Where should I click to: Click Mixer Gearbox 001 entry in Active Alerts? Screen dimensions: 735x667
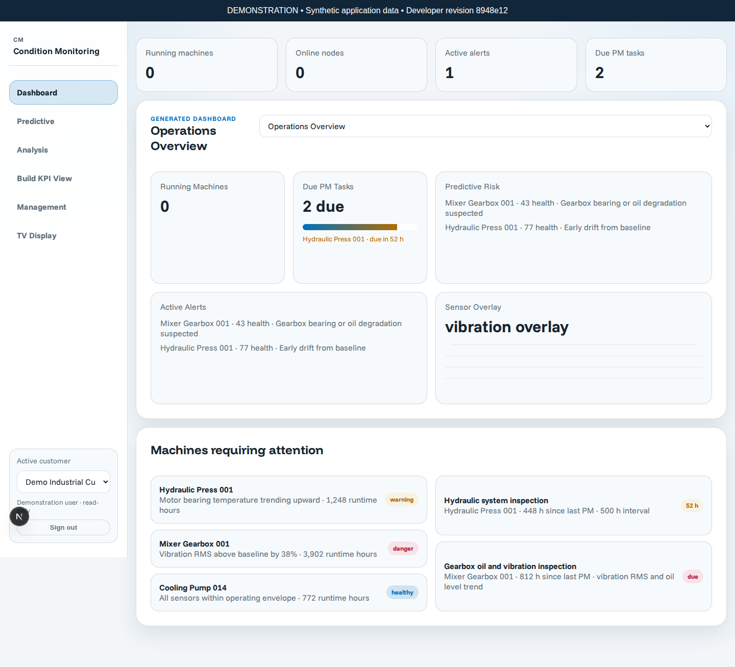click(x=281, y=329)
